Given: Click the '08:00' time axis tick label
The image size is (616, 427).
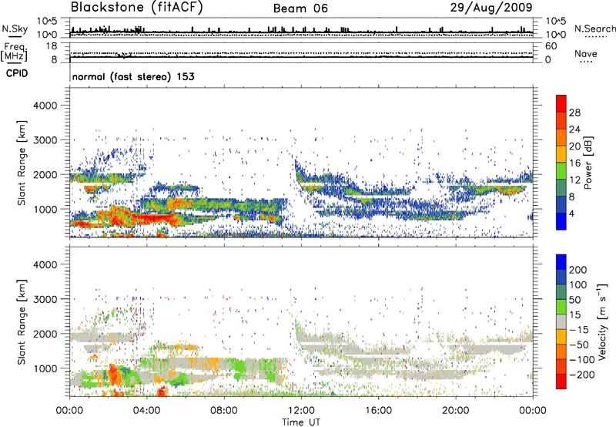Looking at the screenshot, I should click(x=224, y=411).
